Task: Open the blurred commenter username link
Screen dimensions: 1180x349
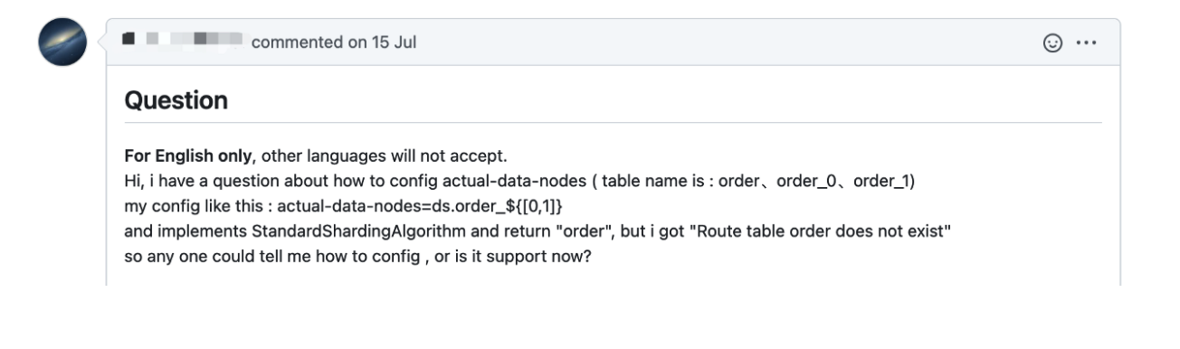Action: point(184,42)
